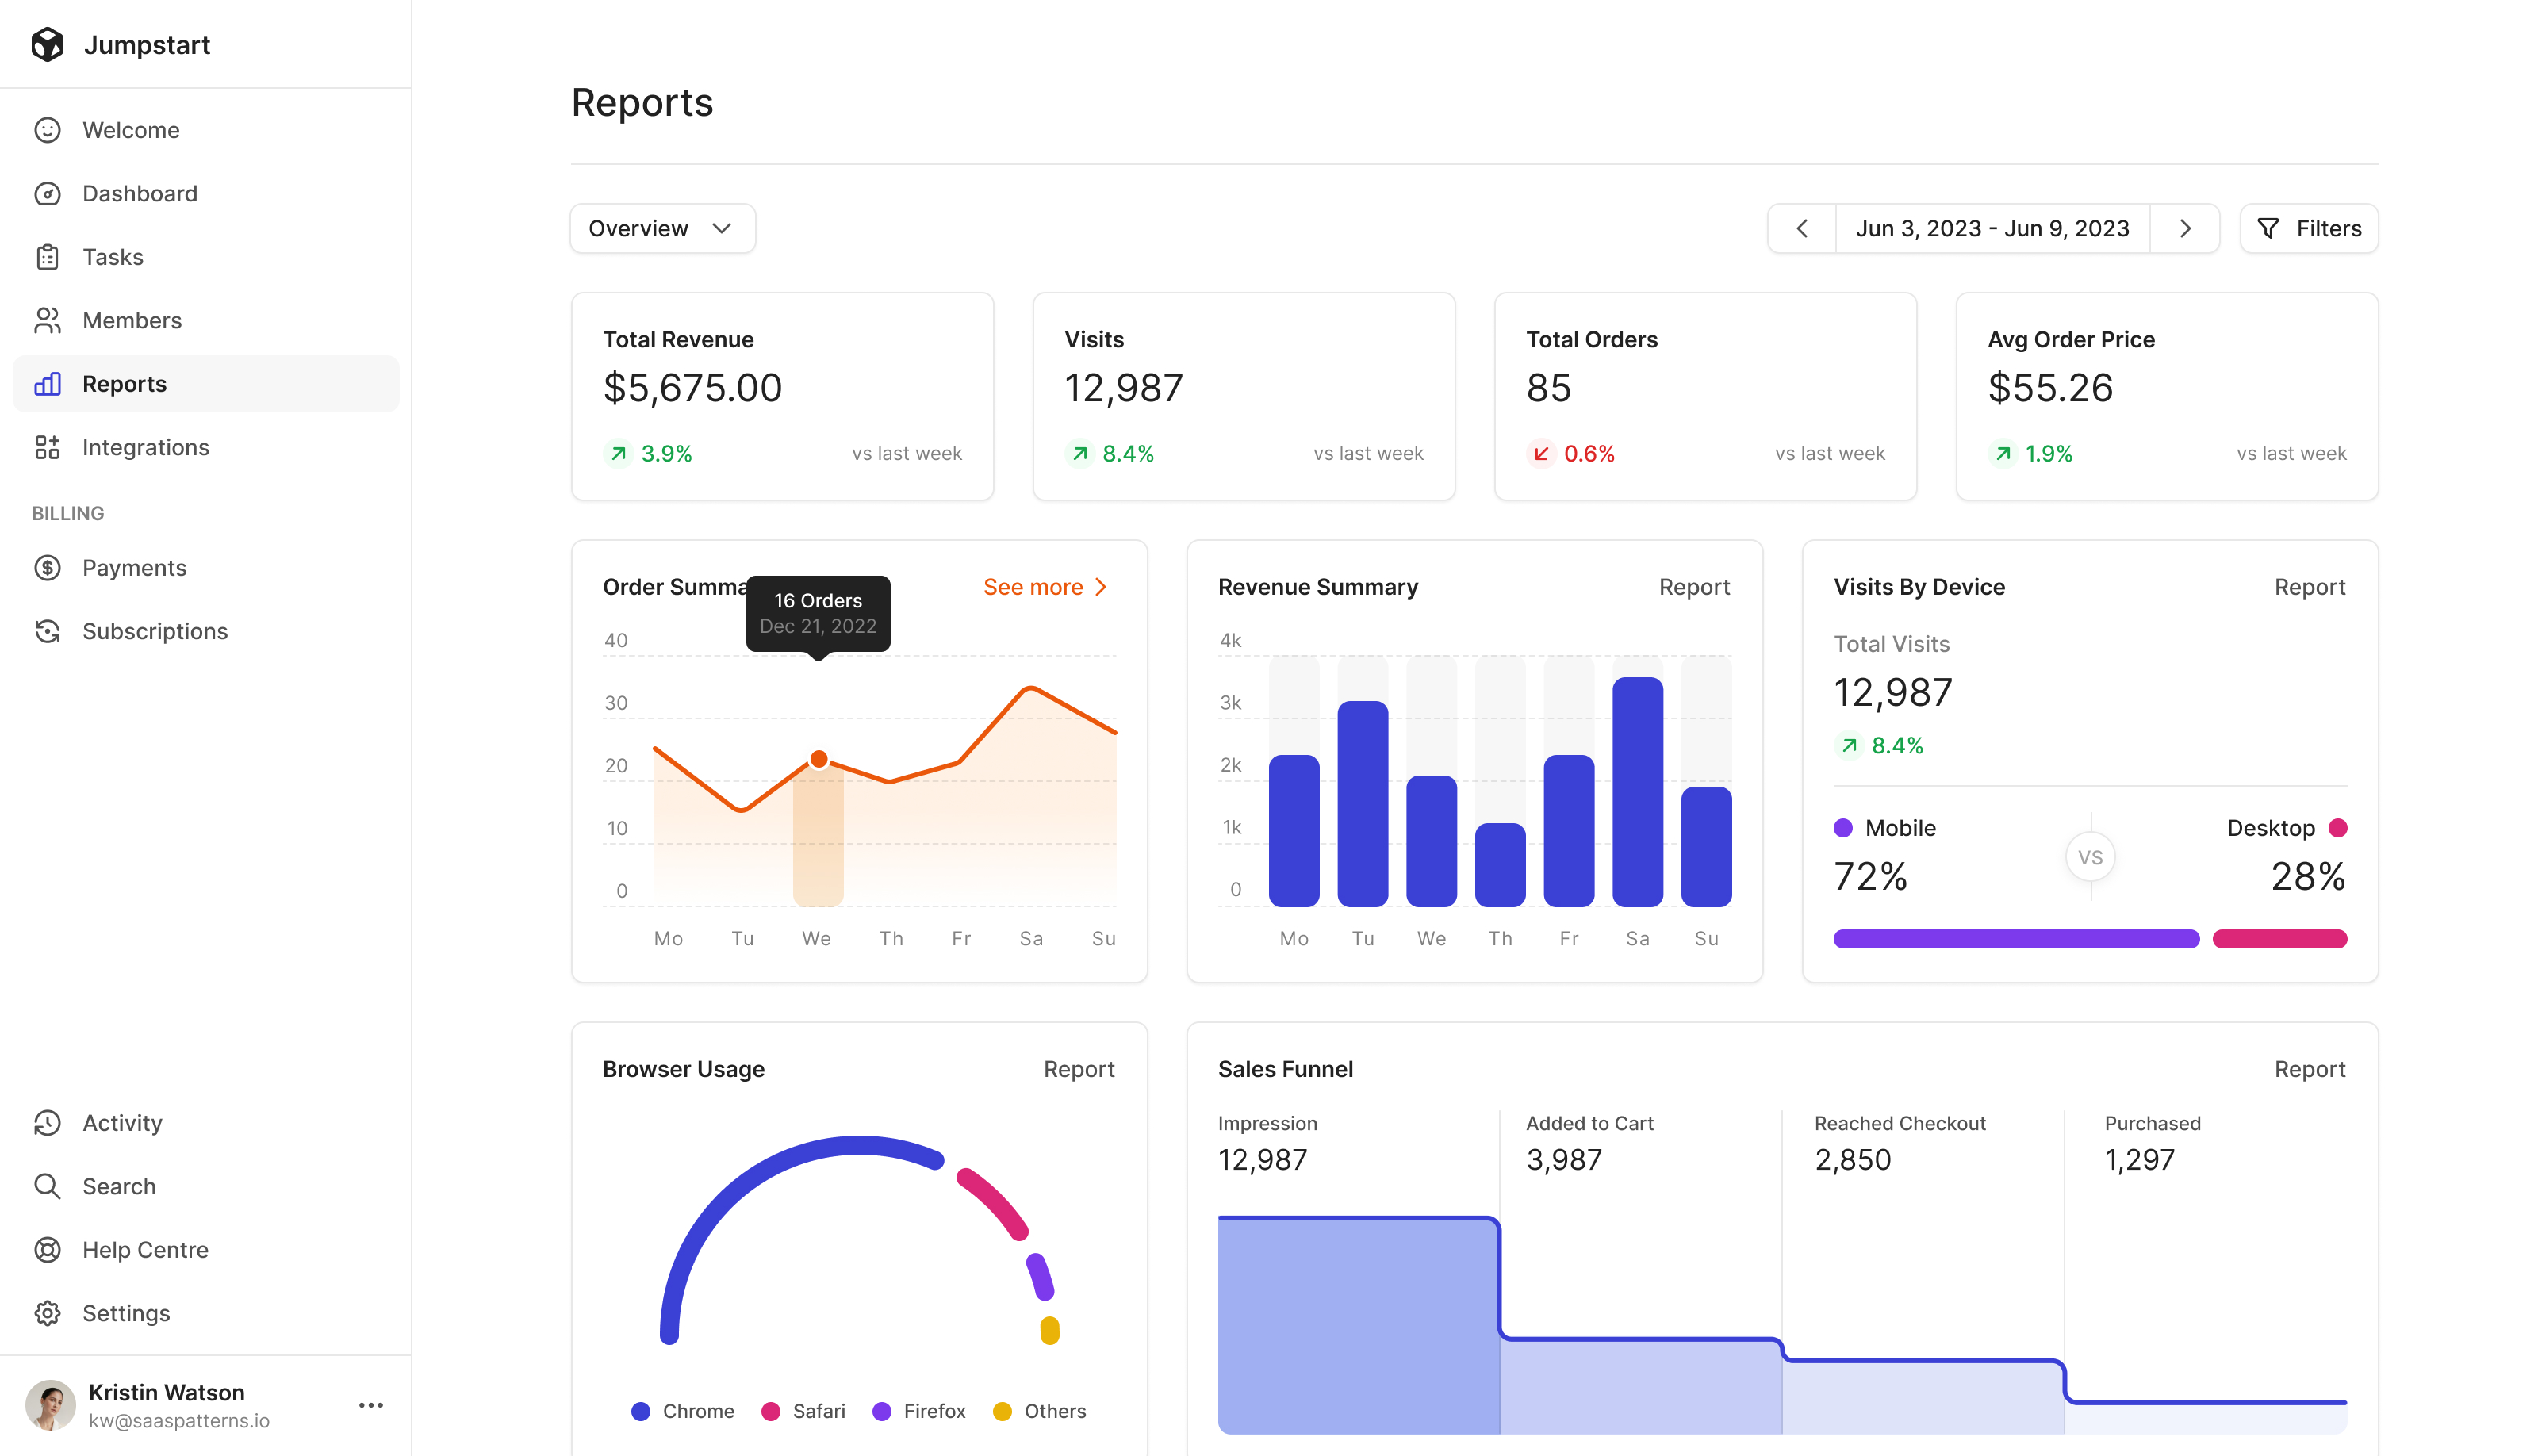
Task: Open Tasks in the sidebar
Action: (x=206, y=257)
